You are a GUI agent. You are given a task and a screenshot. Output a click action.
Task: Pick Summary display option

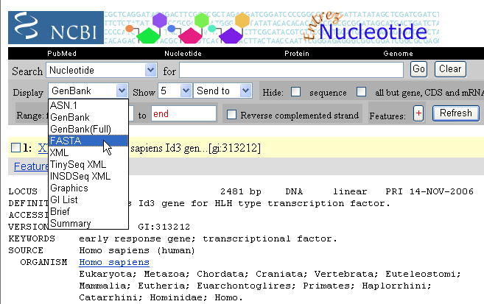pyautogui.click(x=88, y=223)
